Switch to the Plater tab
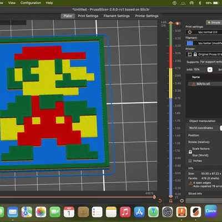The height and width of the screenshot is (222, 222). 68,16
